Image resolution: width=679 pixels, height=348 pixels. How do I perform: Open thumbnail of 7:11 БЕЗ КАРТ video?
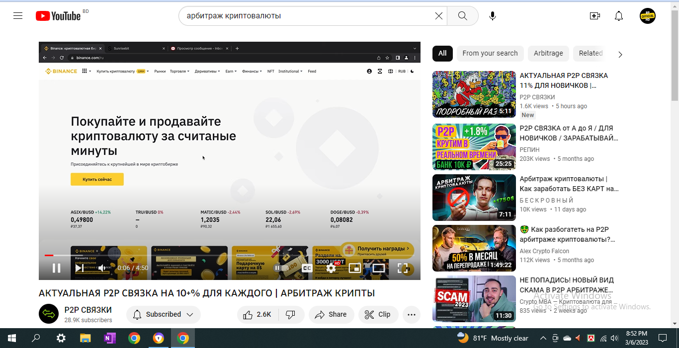pyautogui.click(x=474, y=198)
